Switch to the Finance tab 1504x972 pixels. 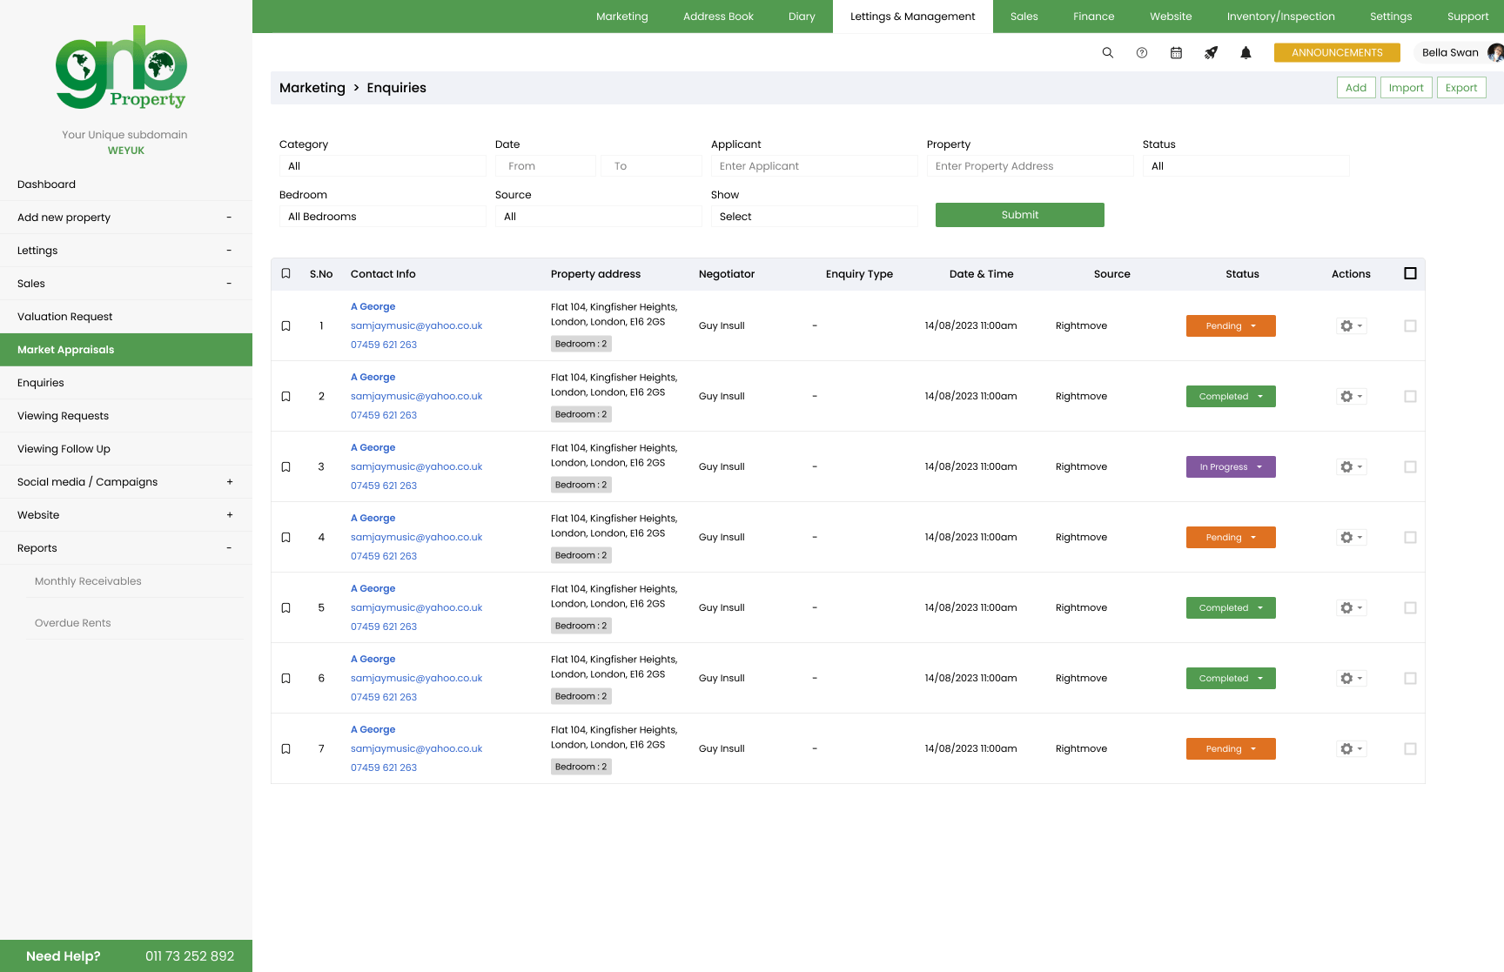click(1093, 17)
